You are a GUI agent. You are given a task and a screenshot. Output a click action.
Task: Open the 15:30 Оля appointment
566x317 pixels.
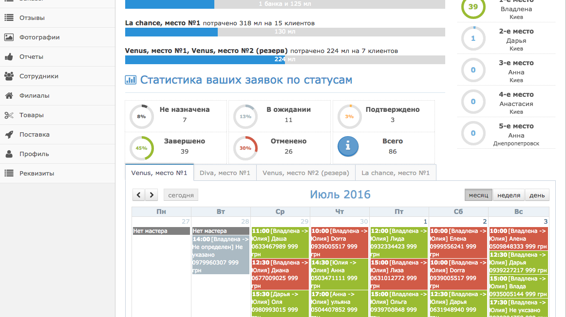280,304
